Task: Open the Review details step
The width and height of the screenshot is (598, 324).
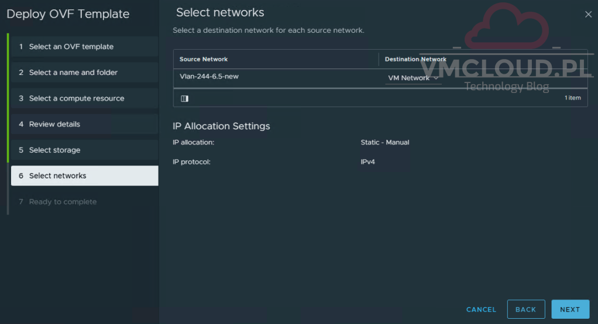Action: (x=84, y=124)
